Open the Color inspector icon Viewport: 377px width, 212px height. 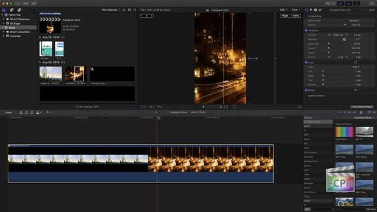click(x=311, y=10)
